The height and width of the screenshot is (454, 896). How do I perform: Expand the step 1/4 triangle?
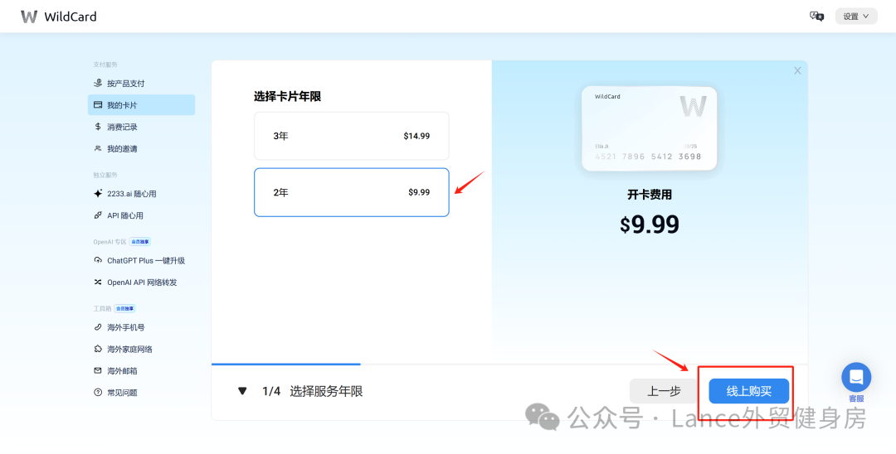coord(242,391)
